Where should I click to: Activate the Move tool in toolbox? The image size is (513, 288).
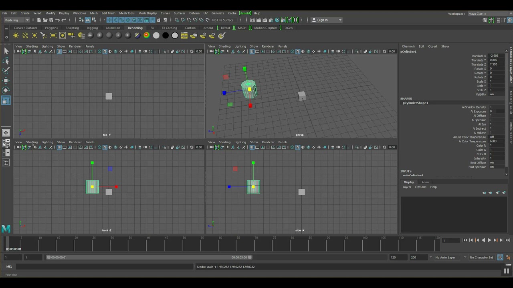click(6, 80)
